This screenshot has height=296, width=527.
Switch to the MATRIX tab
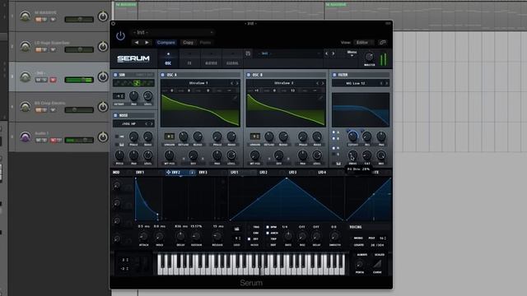(x=211, y=58)
